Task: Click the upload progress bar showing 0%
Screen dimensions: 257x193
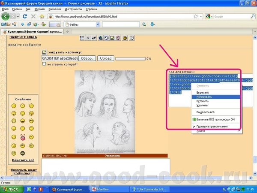Action: [x=130, y=59]
